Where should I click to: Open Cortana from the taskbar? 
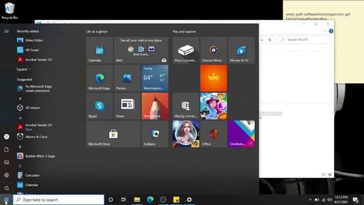point(111,200)
